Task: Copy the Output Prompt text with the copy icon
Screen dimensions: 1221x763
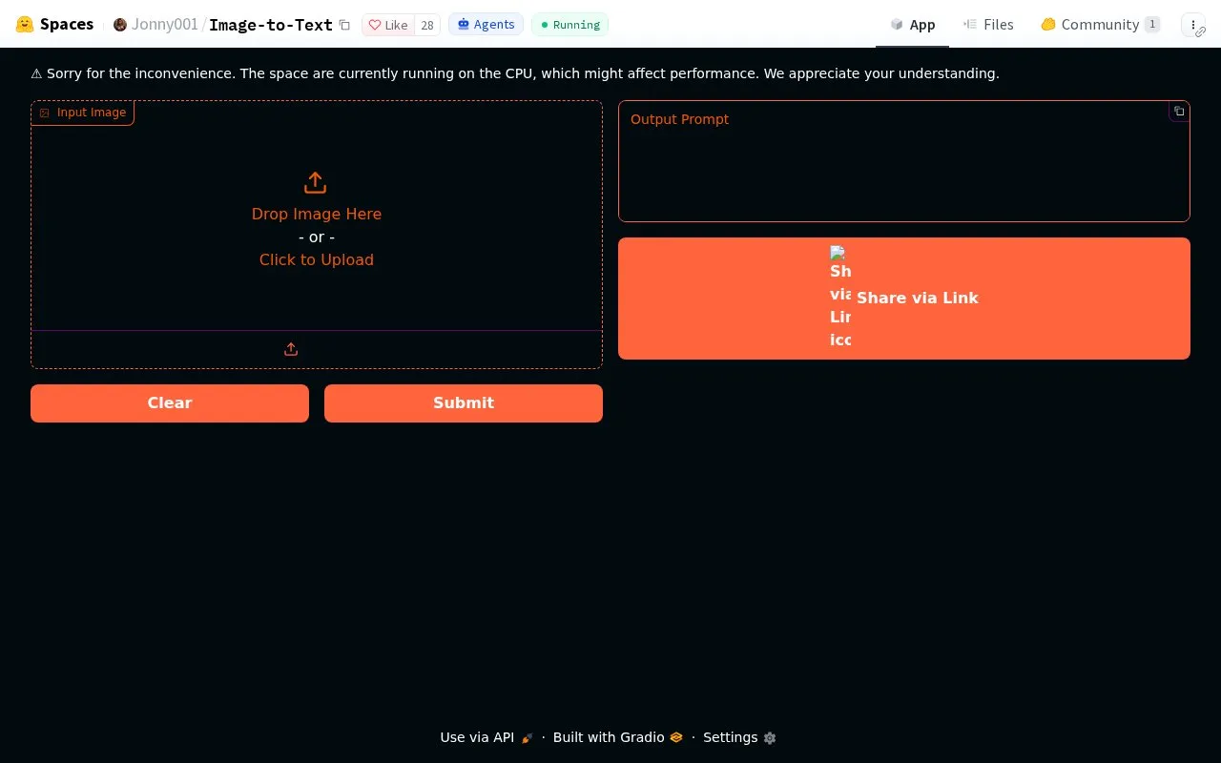Action: (x=1179, y=112)
